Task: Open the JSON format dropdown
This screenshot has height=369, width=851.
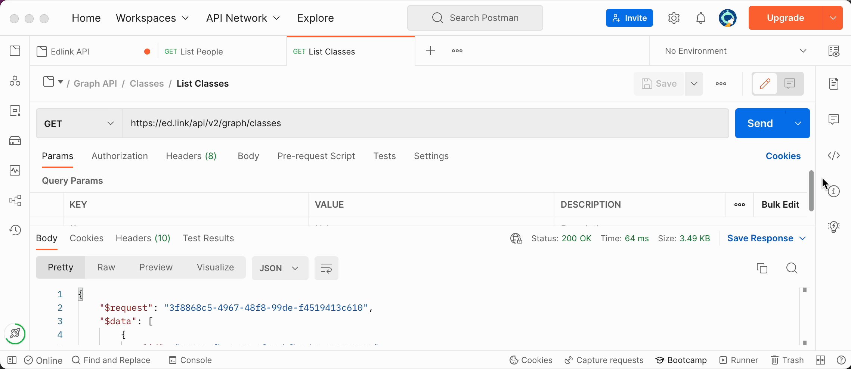Action: click(x=280, y=268)
